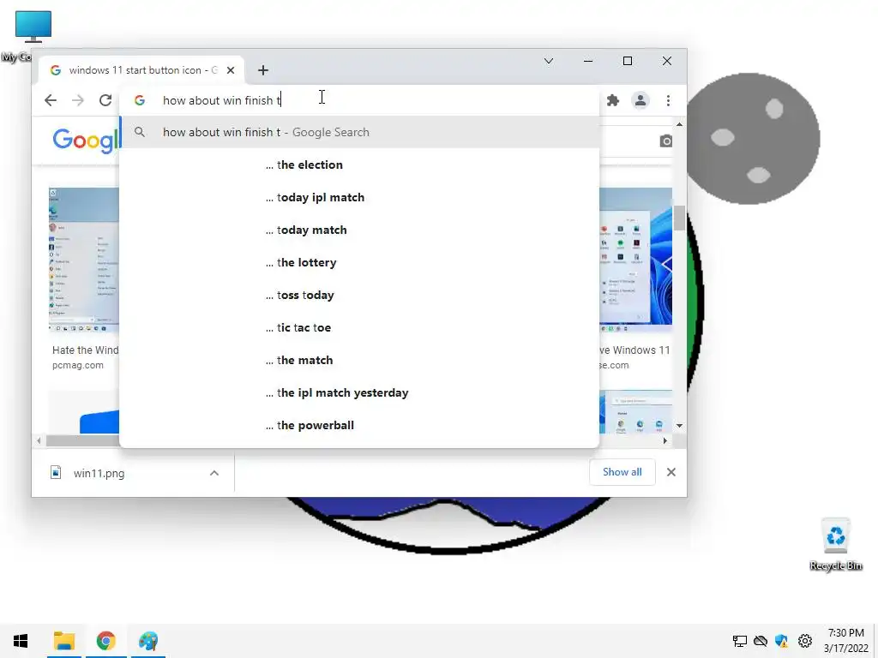Open the pcmag.com image result thumbnail
The image size is (878, 658).
tap(84, 260)
